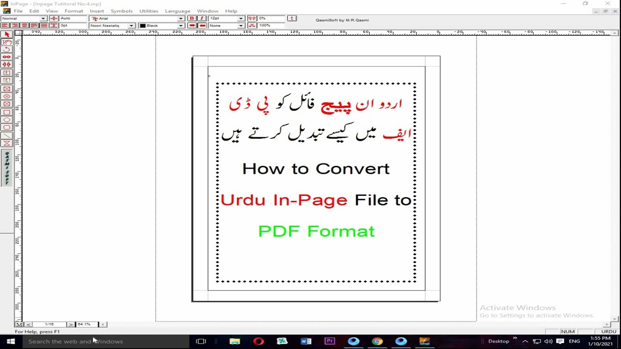Screen dimensions: 621x349
Task: Open the Symbols menu
Action: click(x=121, y=11)
